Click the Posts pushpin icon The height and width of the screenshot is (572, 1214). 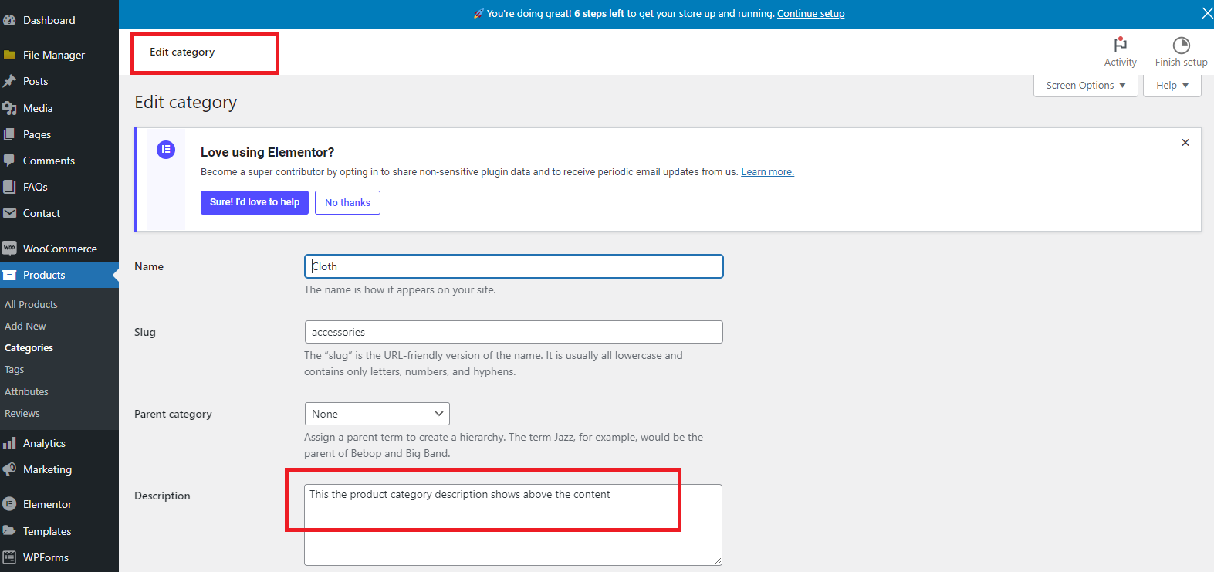[x=9, y=81]
